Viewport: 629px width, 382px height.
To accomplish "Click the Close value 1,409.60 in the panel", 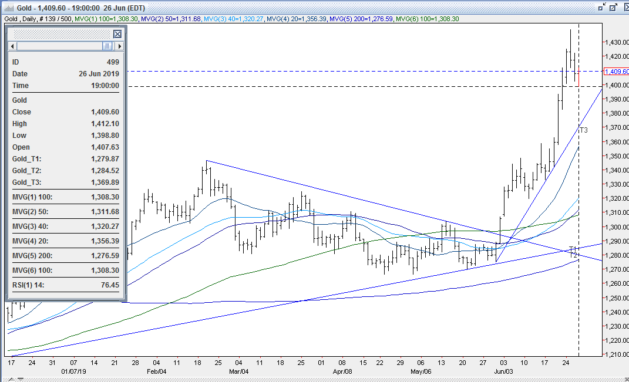I will click(x=105, y=112).
